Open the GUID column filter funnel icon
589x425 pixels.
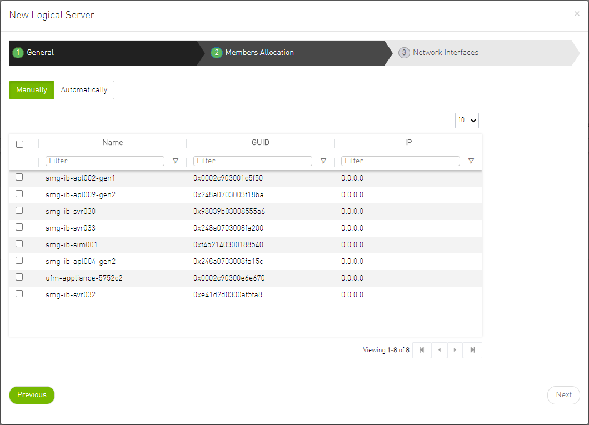point(323,161)
